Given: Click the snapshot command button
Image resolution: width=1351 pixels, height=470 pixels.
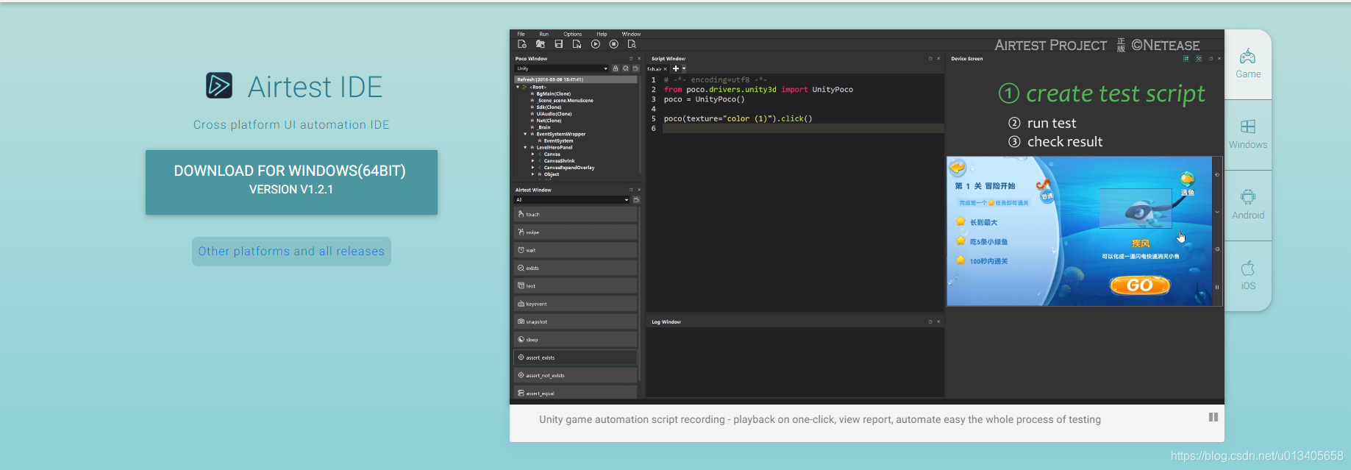Looking at the screenshot, I should 576,321.
